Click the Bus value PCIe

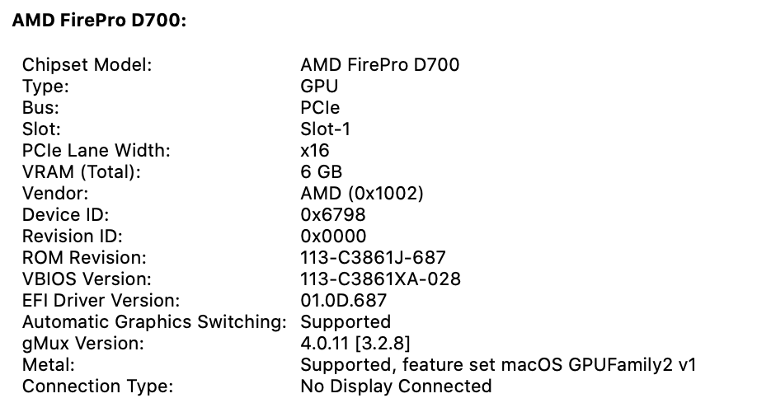coord(320,107)
